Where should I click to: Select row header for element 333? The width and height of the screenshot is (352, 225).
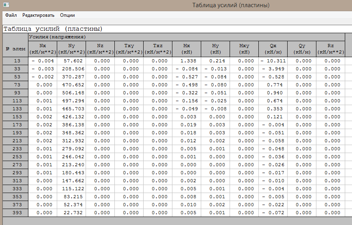coord(16,189)
